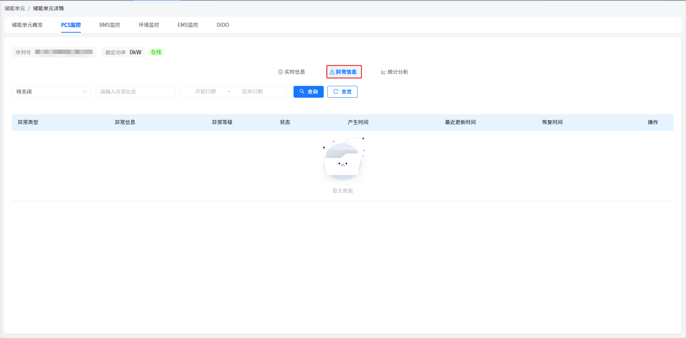Click the refresh icon in 重置 button
The image size is (686, 338).
[336, 91]
